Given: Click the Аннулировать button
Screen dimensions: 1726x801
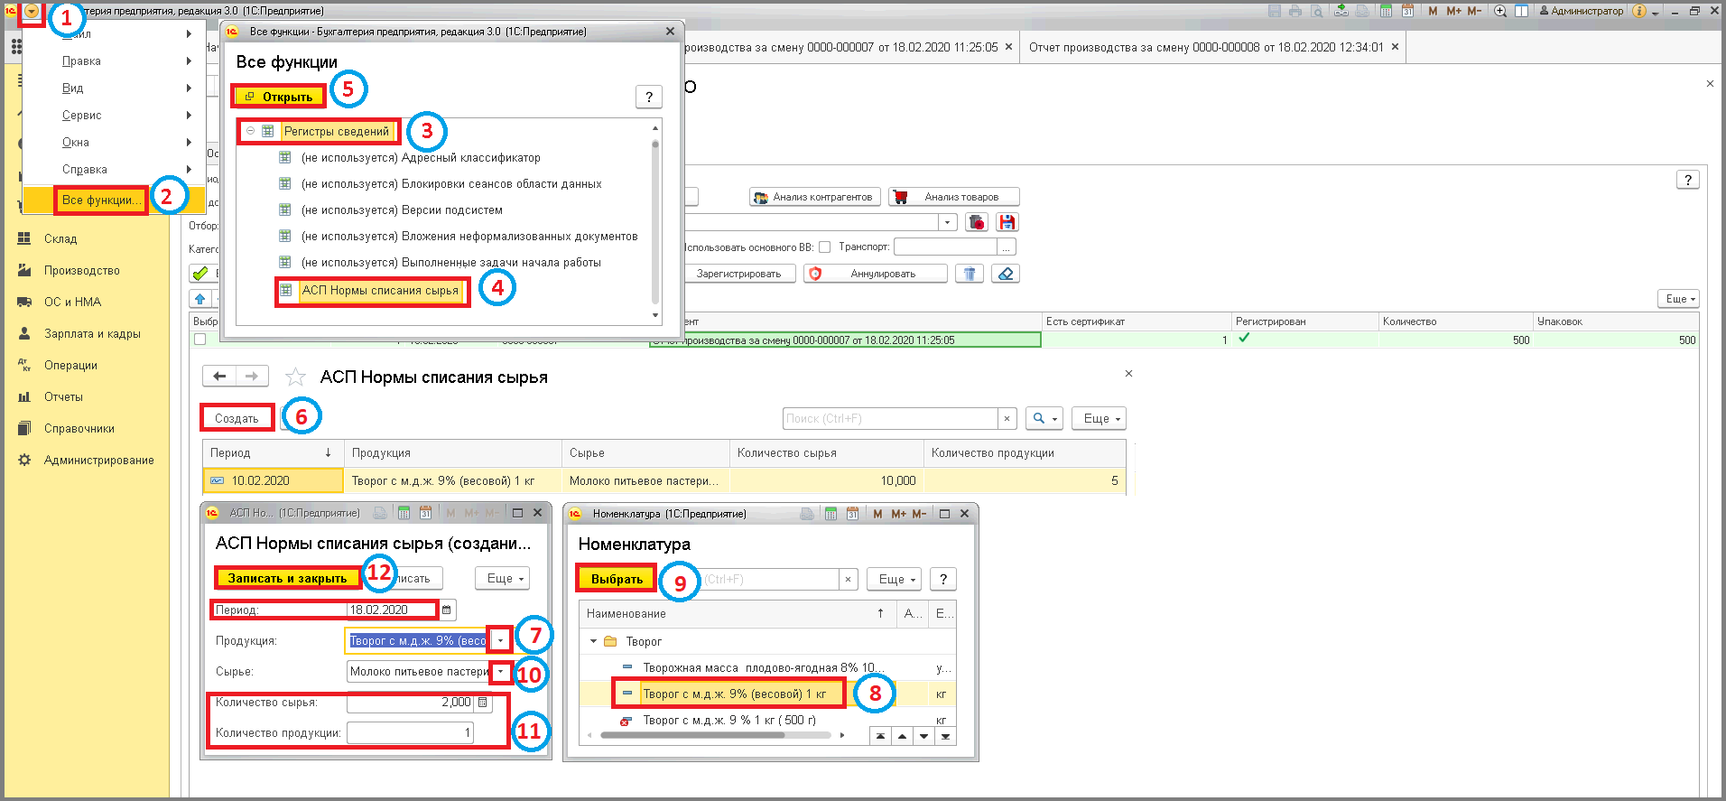Looking at the screenshot, I should [876, 274].
